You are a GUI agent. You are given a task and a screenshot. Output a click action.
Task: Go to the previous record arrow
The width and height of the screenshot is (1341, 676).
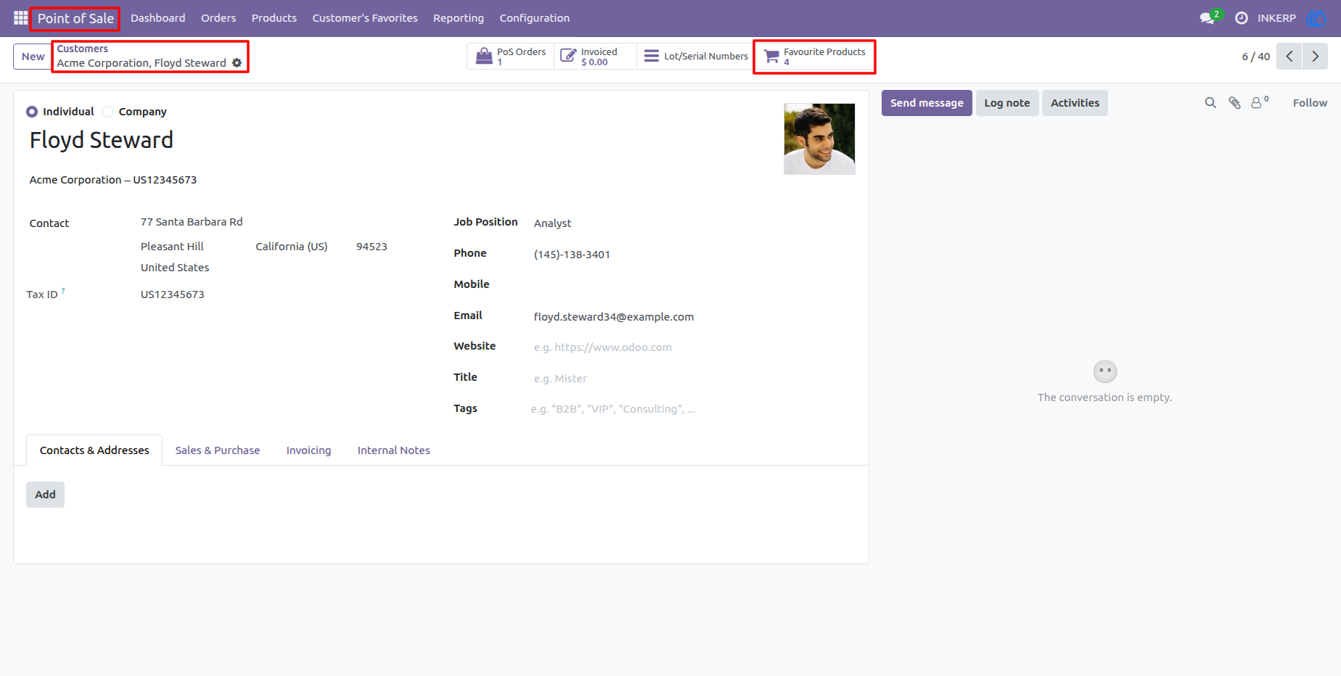[x=1289, y=56]
